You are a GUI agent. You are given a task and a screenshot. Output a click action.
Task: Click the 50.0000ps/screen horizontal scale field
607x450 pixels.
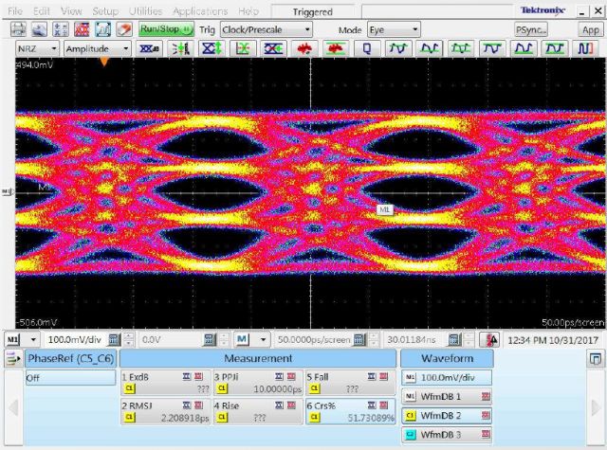(307, 339)
